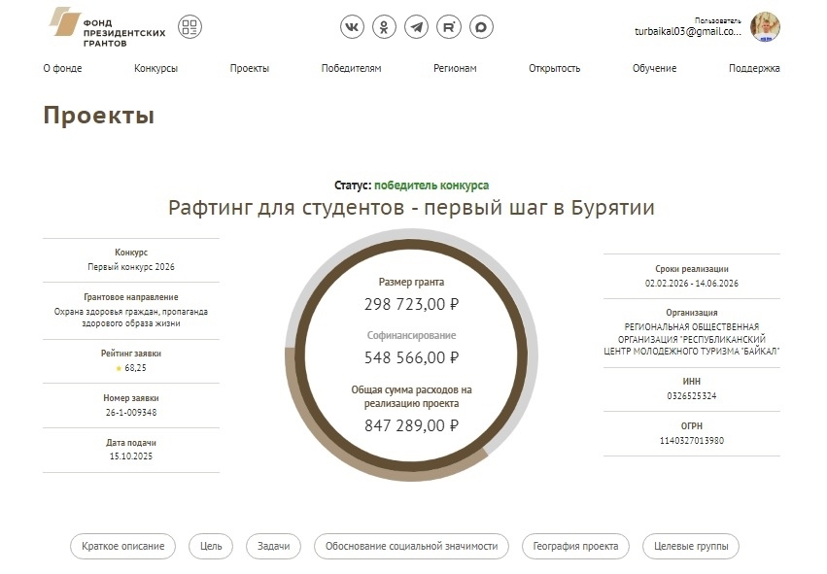Select the Краткое описание tab
The height and width of the screenshot is (574, 827).
[123, 546]
